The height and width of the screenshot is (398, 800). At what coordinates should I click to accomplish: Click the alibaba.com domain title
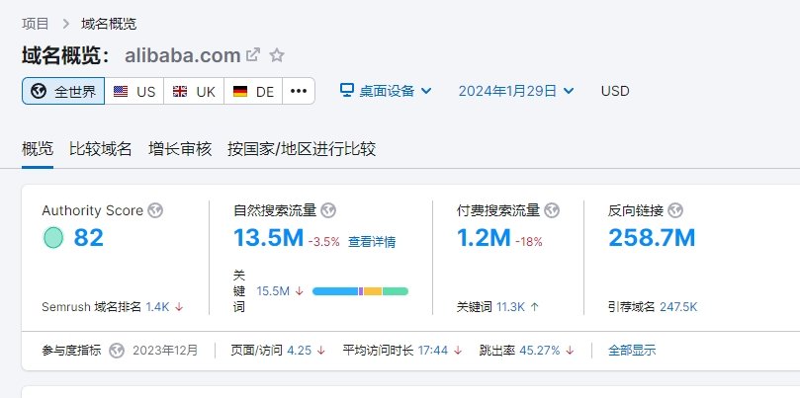click(183, 55)
